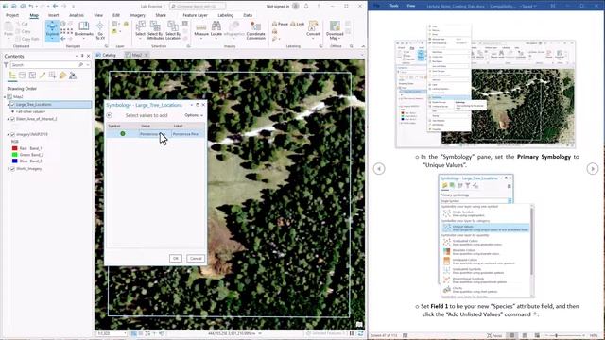Open Coordinate Conversion tool
This screenshot has height=340, width=605.
coord(255,30)
